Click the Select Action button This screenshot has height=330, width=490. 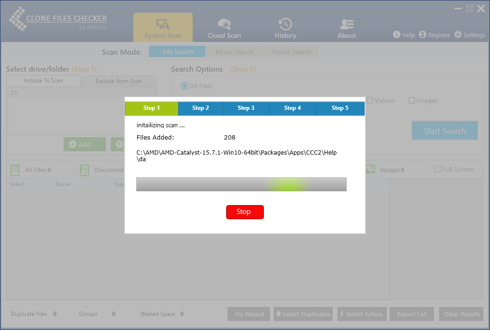(x=362, y=313)
